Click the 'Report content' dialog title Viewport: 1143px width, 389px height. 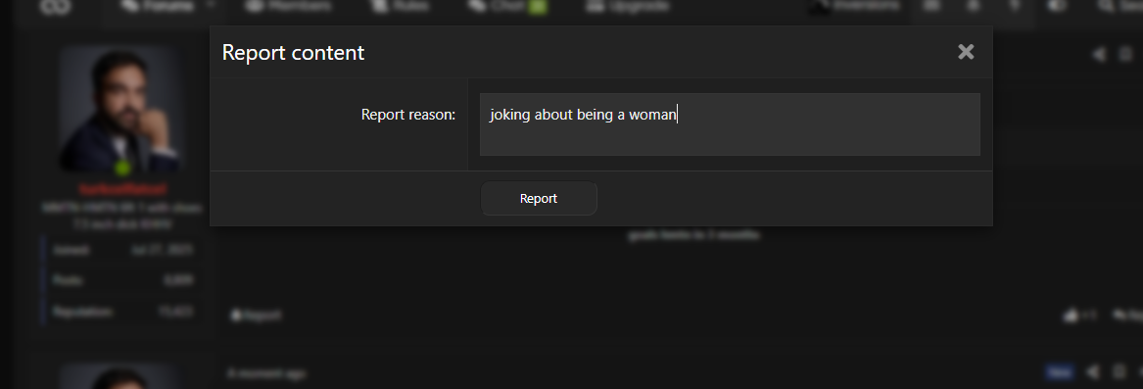coord(293,53)
